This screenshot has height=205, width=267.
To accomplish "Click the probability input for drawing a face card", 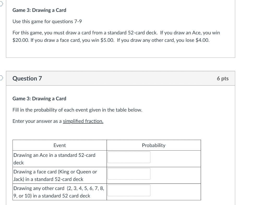I will [129, 173].
